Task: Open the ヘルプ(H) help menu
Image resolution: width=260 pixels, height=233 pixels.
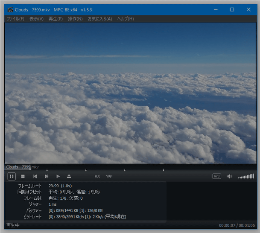Action: [126, 19]
